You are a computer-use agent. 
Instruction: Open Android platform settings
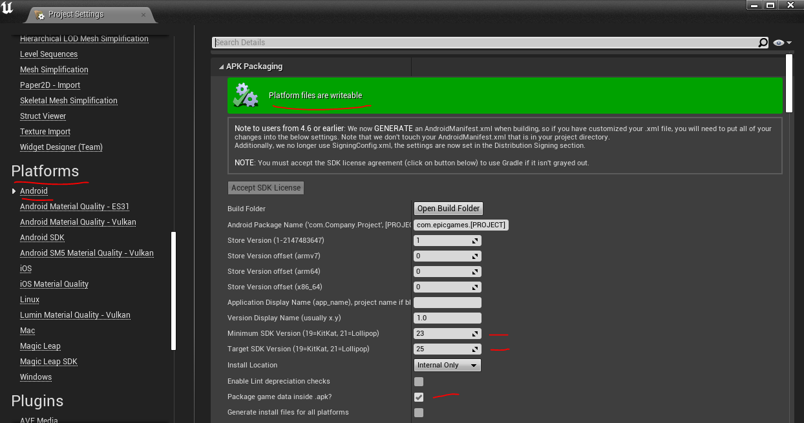(x=34, y=191)
